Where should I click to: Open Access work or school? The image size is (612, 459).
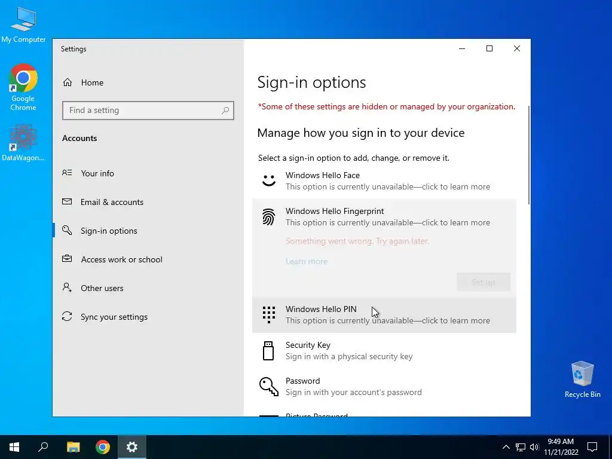(x=148, y=259)
